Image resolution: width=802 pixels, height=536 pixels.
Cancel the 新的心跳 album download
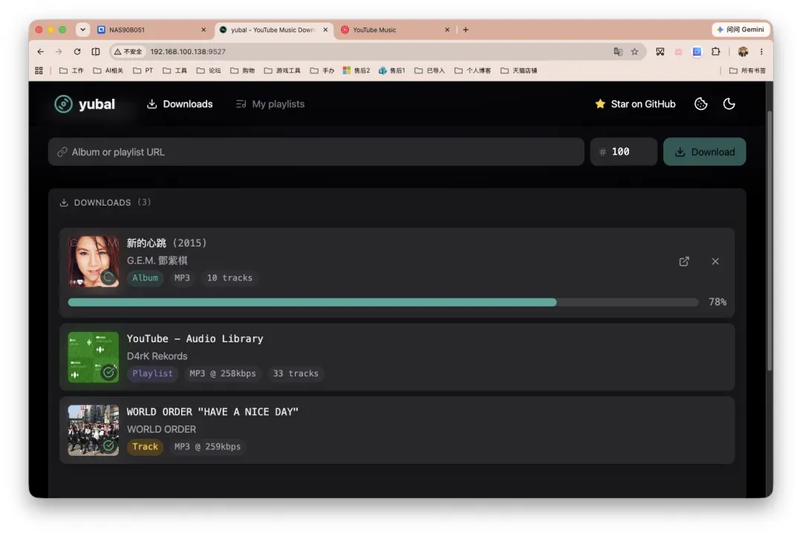click(715, 261)
